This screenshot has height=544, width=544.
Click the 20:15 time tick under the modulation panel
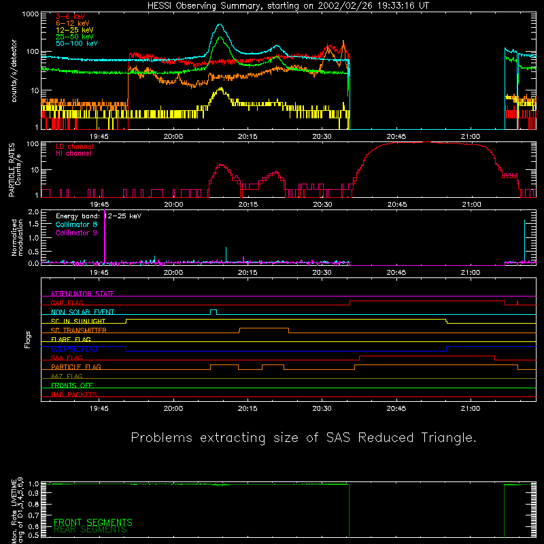[x=248, y=273]
